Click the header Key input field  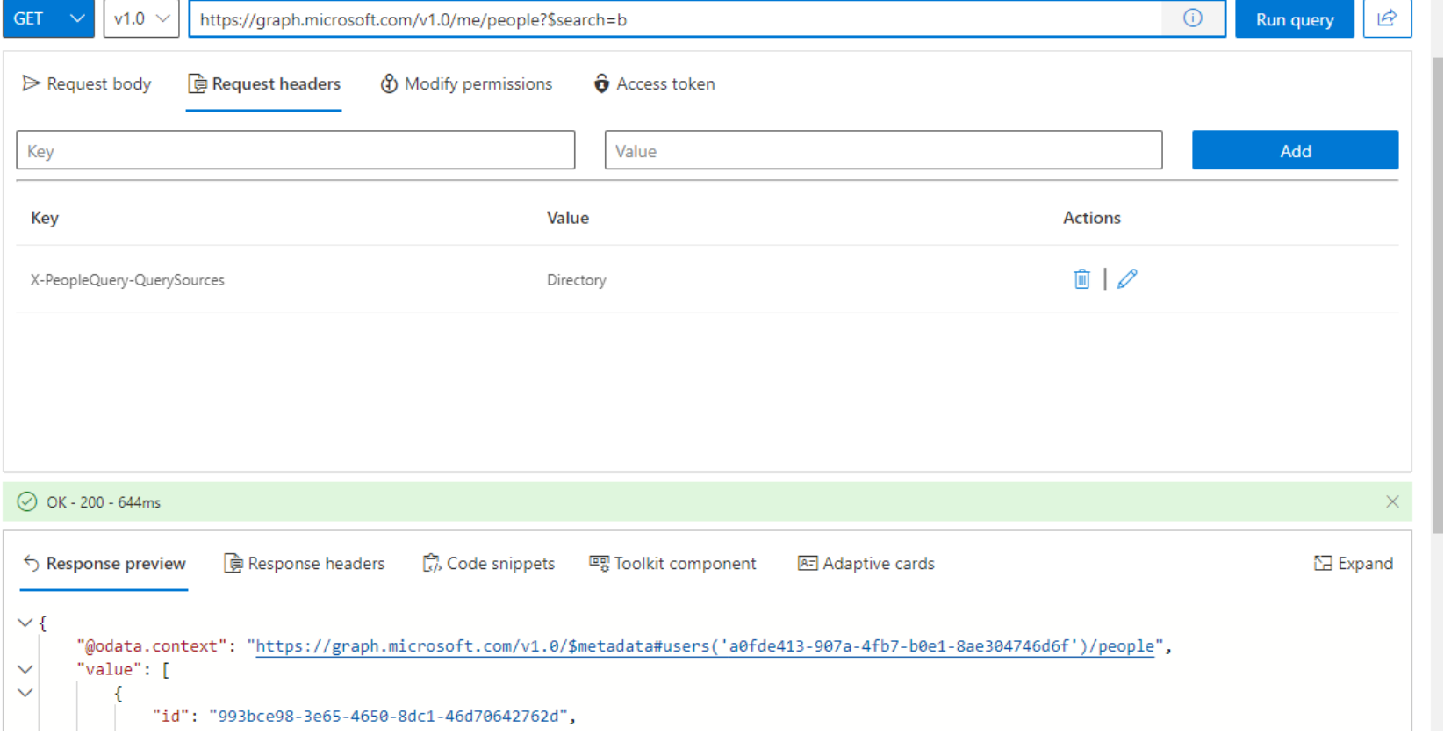(x=296, y=150)
